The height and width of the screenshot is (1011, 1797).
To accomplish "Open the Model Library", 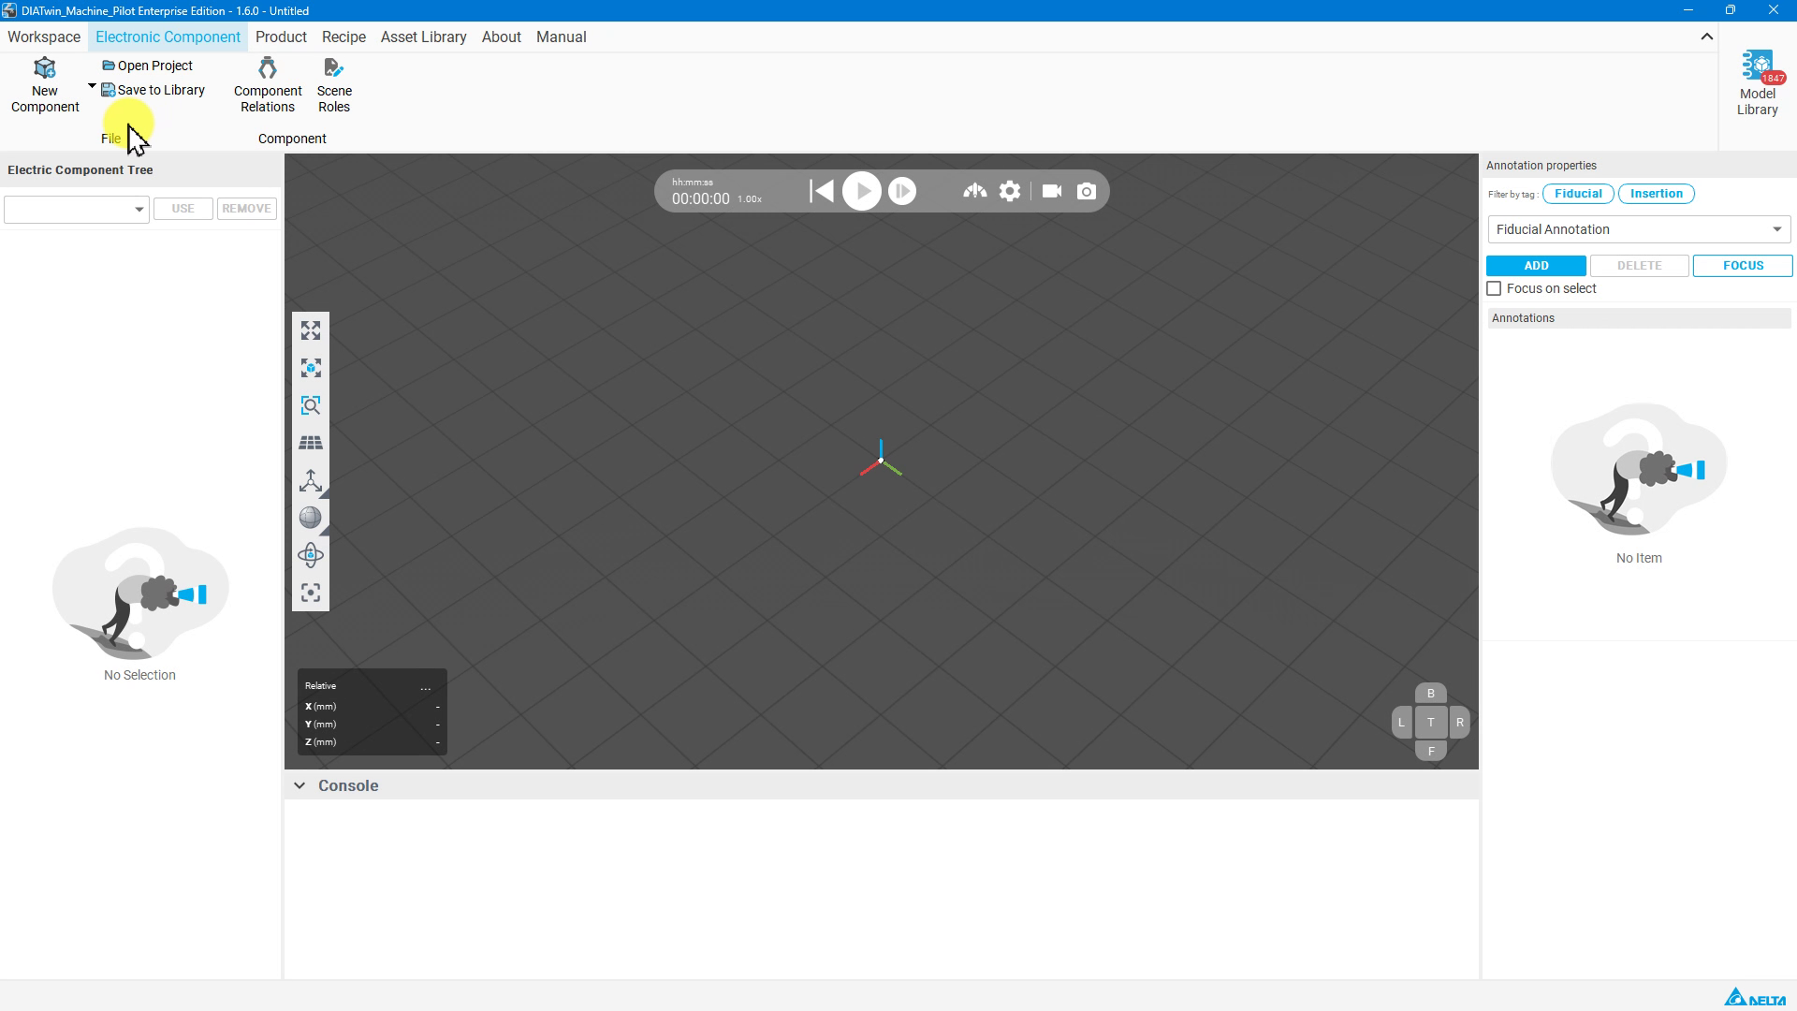I will 1758,83.
